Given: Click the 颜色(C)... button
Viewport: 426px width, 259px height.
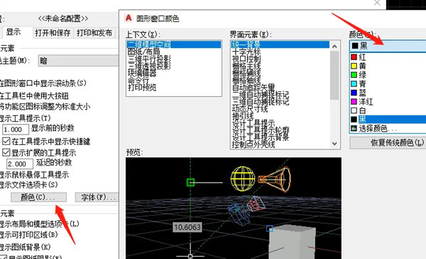Looking at the screenshot, I should (x=38, y=197).
